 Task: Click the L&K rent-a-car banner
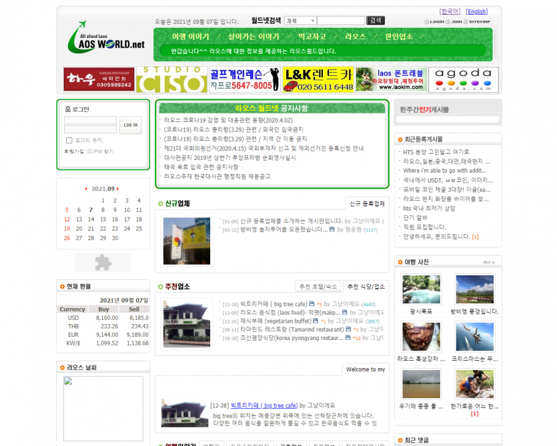pyautogui.click(x=318, y=79)
